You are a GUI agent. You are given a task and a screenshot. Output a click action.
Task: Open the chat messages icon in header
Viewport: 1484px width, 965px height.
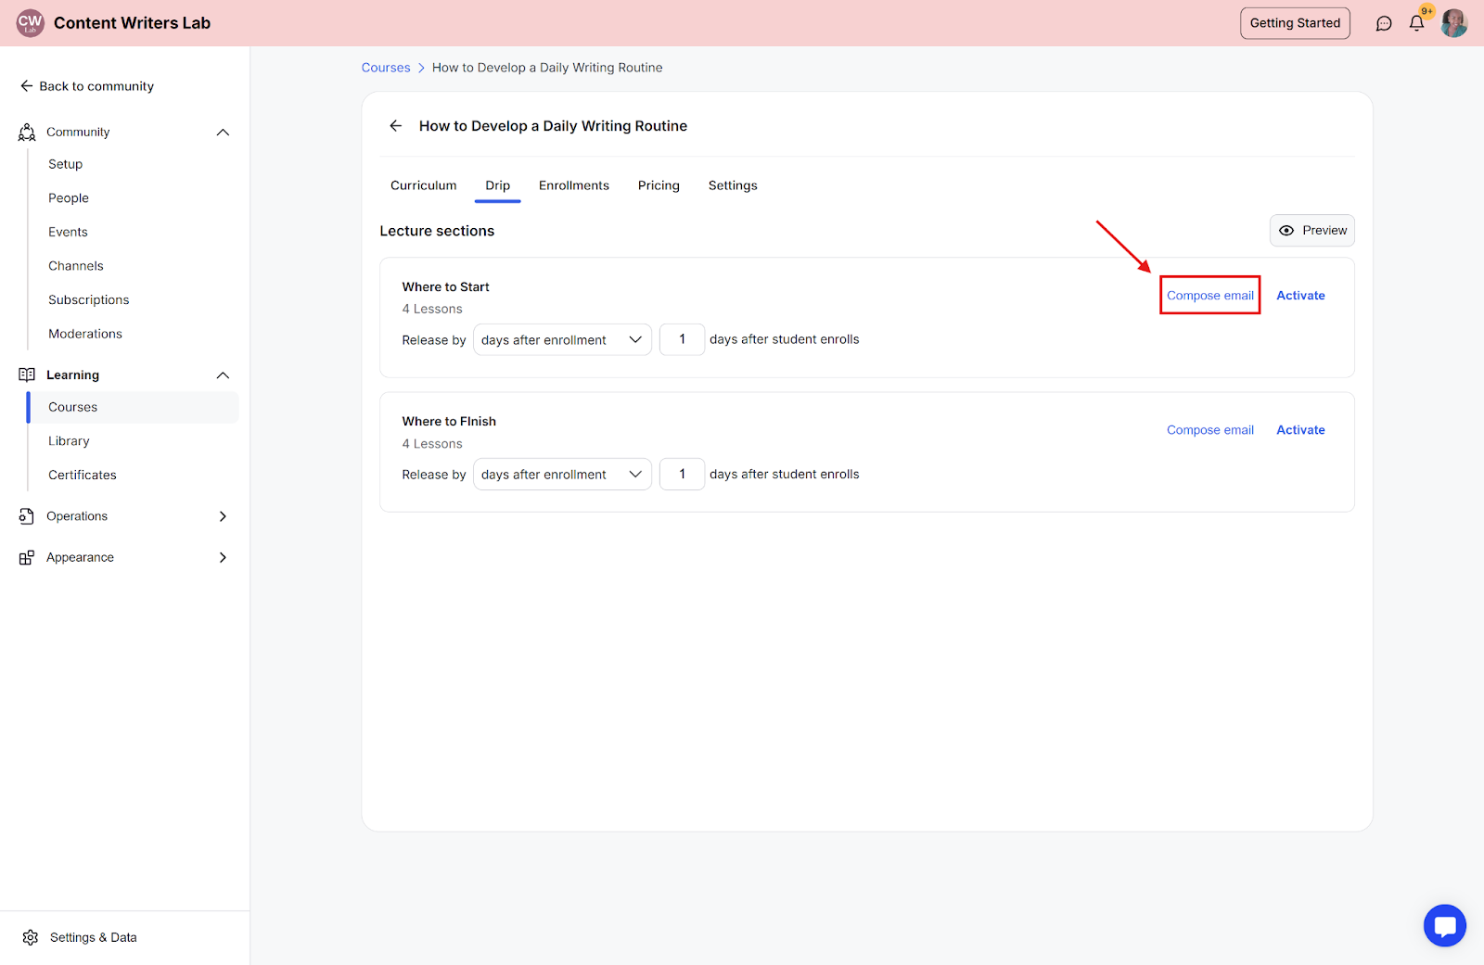click(x=1384, y=23)
